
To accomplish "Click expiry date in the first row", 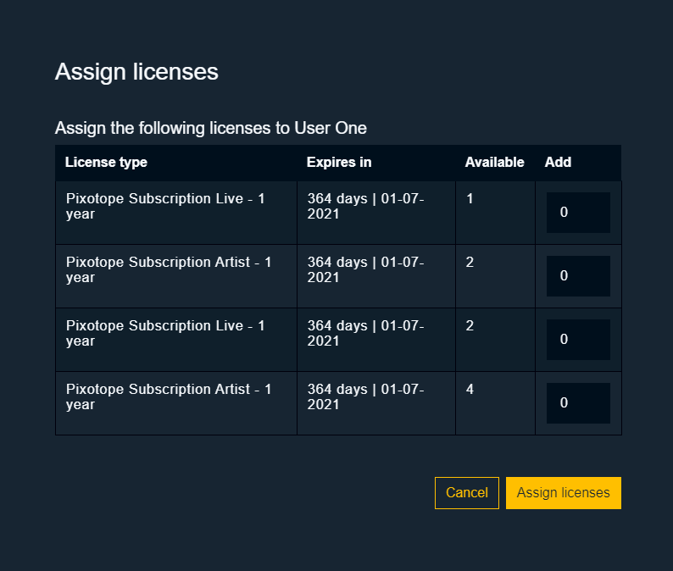I will 365,207.
